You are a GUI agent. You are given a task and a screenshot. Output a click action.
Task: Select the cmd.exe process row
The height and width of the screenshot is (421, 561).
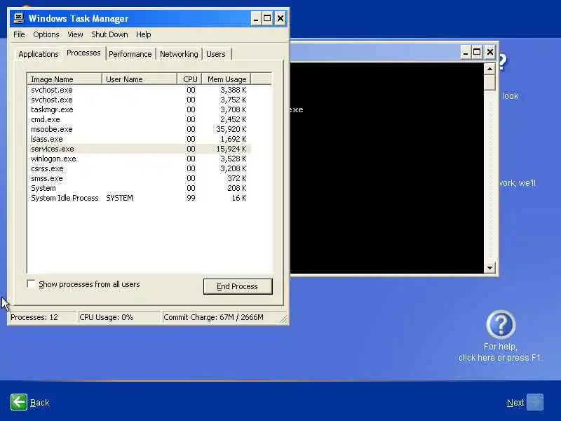[140, 119]
